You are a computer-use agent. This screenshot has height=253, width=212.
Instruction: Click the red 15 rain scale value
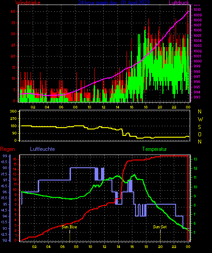15,164
